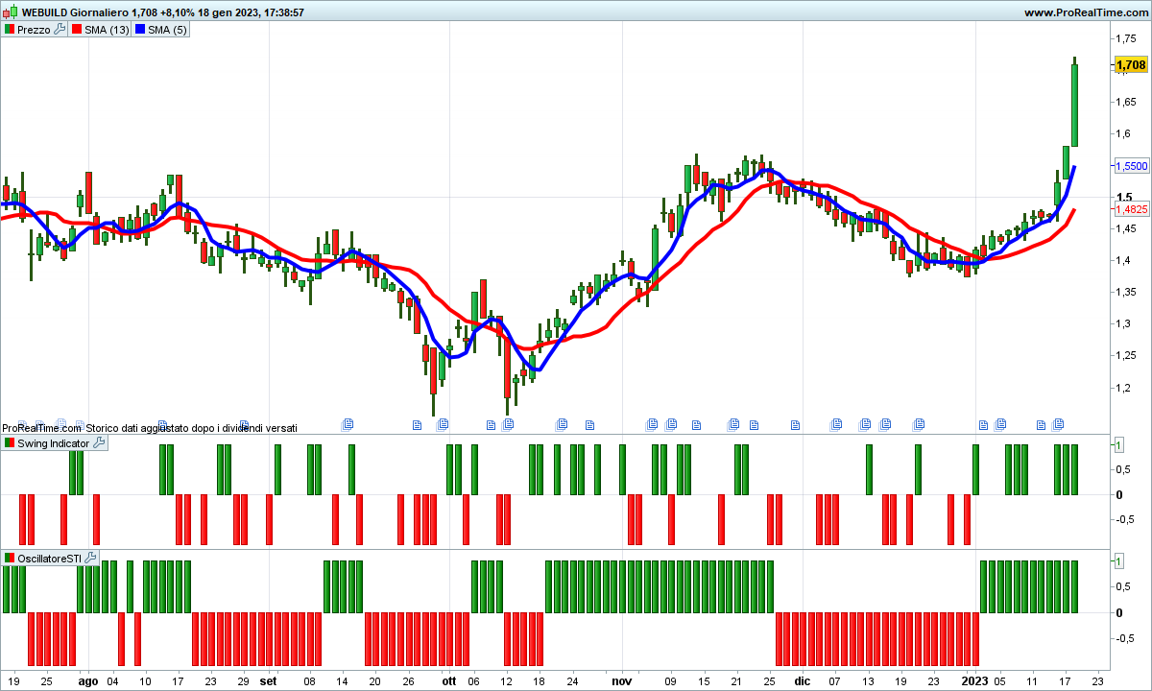Image resolution: width=1152 pixels, height=691 pixels.
Task: Select the Swing Indicator panel label
Action: pos(54,443)
